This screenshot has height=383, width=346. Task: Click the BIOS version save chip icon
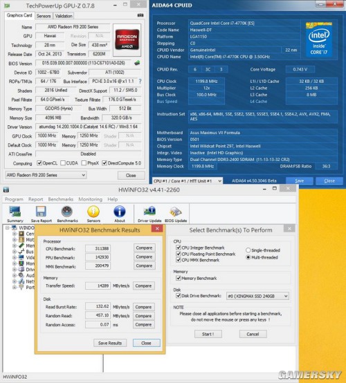click(x=137, y=63)
